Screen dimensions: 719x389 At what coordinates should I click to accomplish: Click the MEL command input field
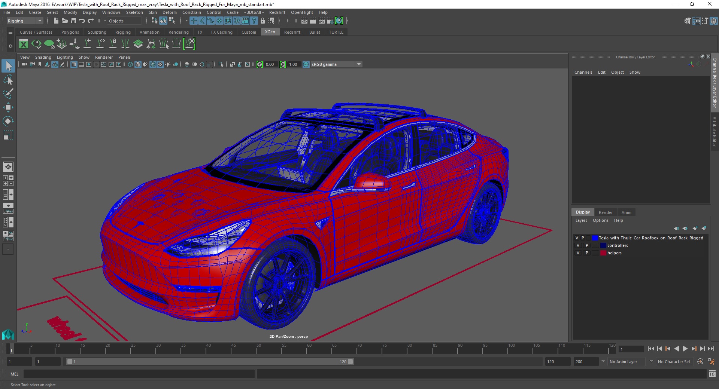point(139,374)
